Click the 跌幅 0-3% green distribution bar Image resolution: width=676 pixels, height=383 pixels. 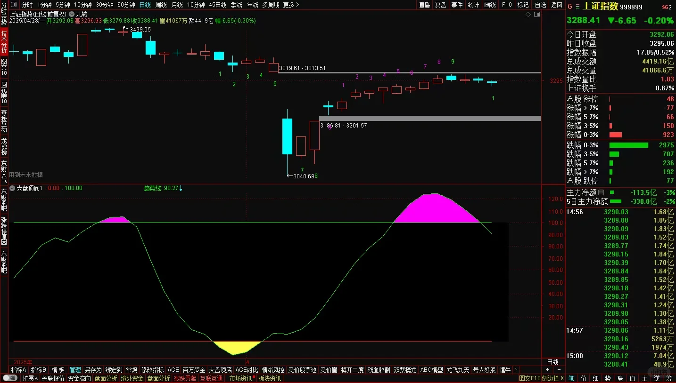(x=629, y=145)
